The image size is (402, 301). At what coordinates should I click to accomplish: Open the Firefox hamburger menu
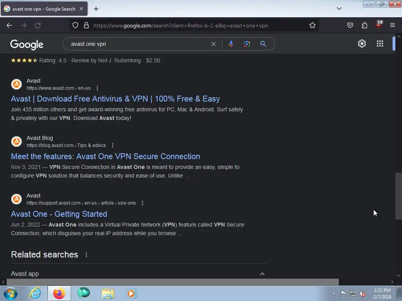[x=393, y=25]
